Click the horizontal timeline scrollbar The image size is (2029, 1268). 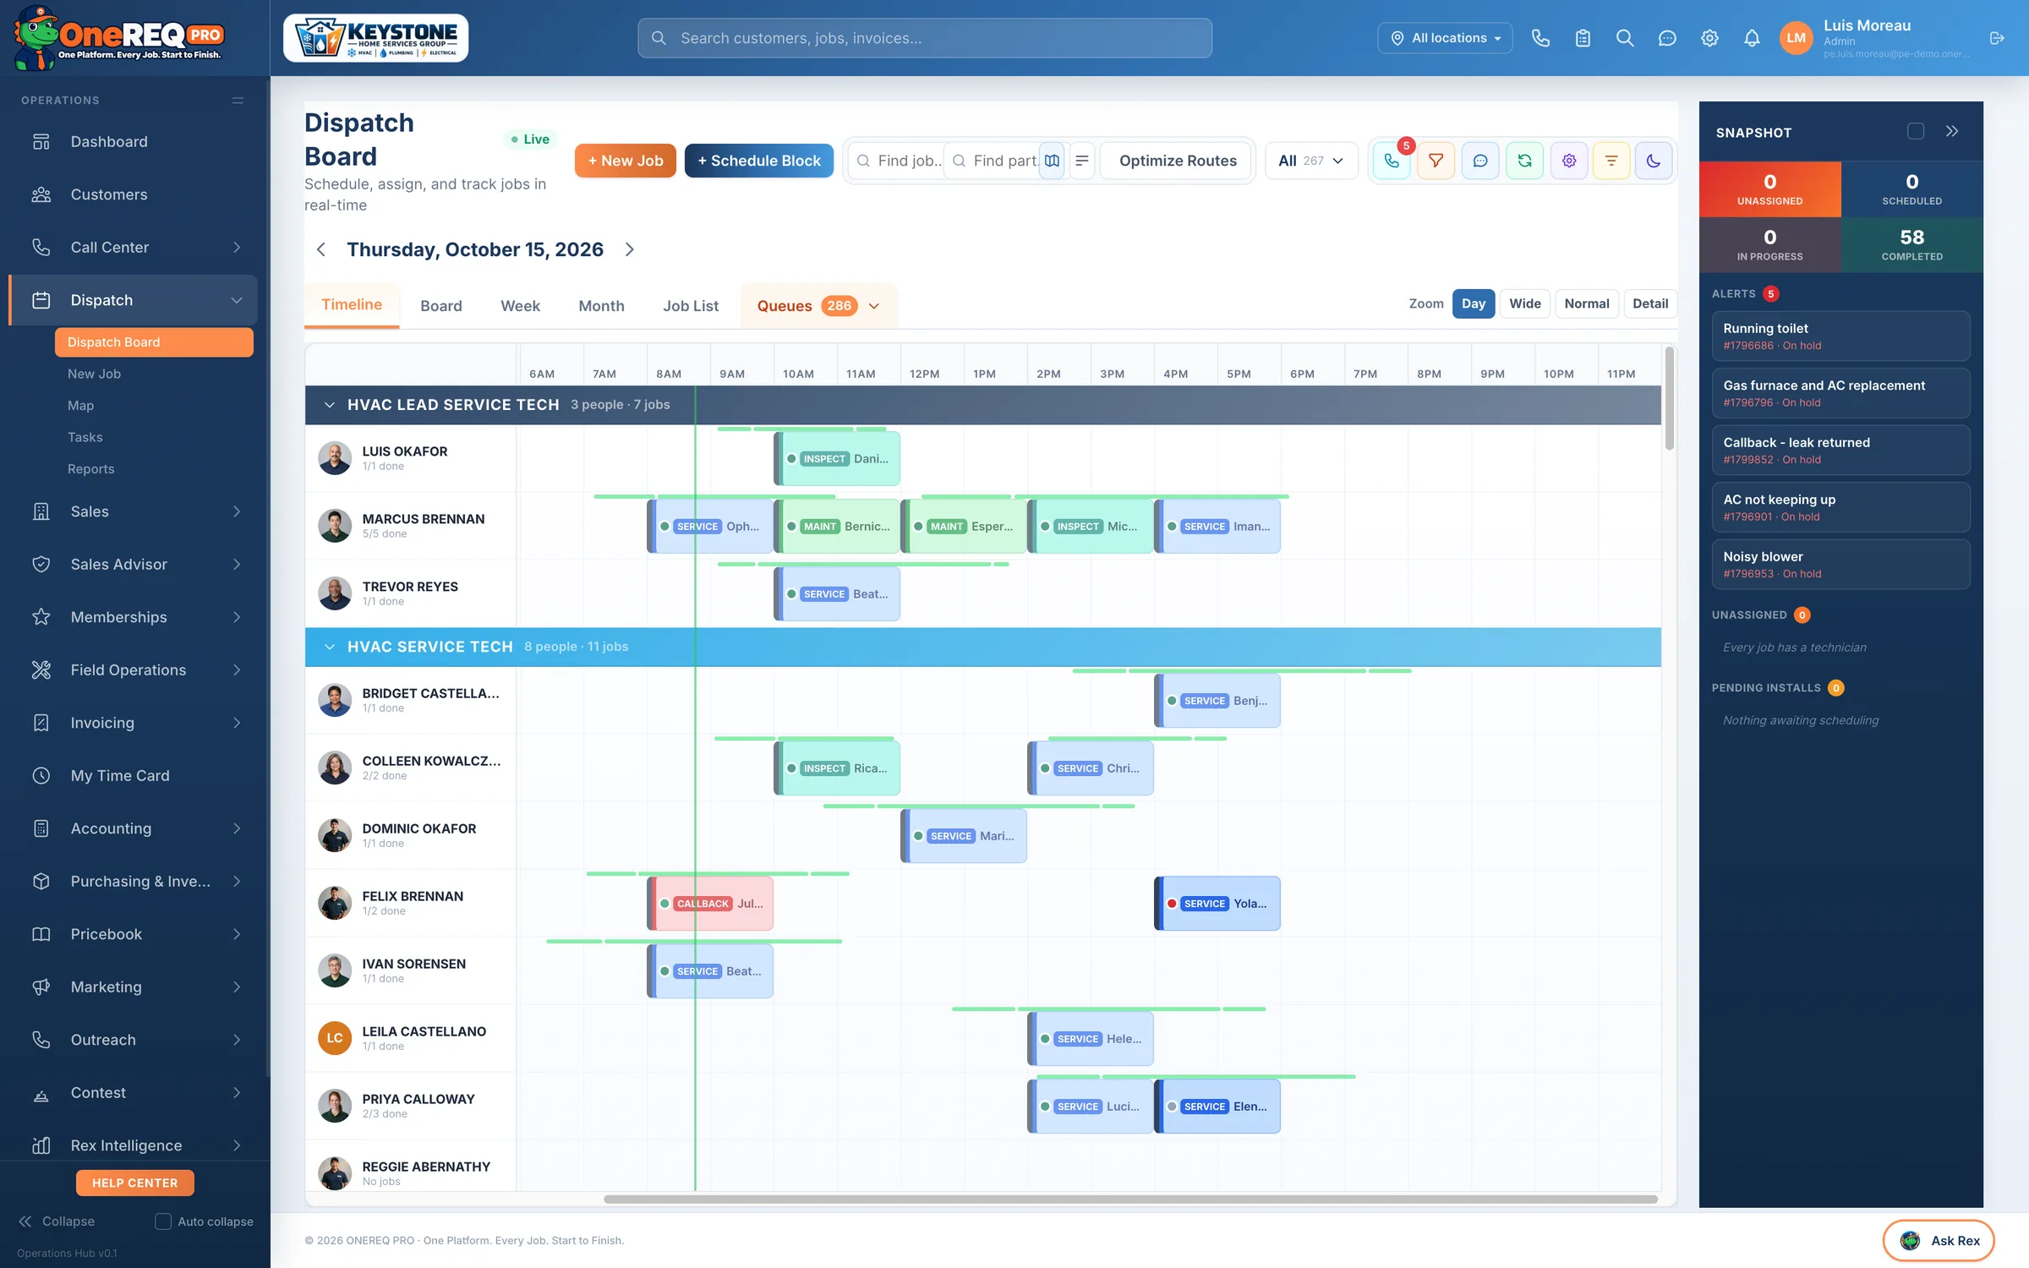point(1130,1199)
